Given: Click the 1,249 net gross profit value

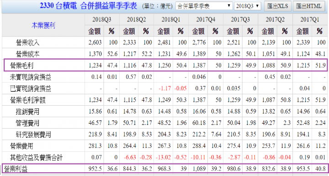Looking at the screenshot, I should [x=164, y=100].
